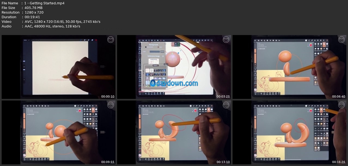Open the video frame captured at 00:00:10
348x166 pixels.
click(59, 67)
